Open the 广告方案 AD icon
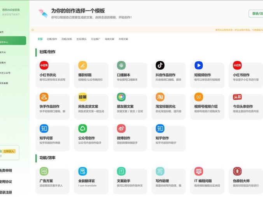 coord(44,171)
